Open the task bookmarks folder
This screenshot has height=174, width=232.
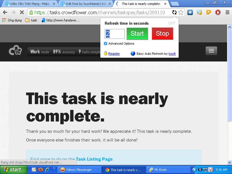point(31,20)
